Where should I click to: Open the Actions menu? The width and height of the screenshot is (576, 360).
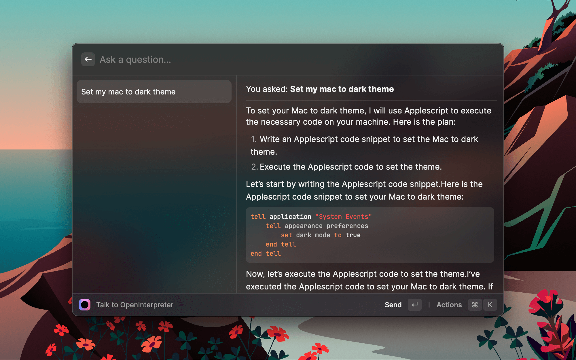pyautogui.click(x=449, y=305)
